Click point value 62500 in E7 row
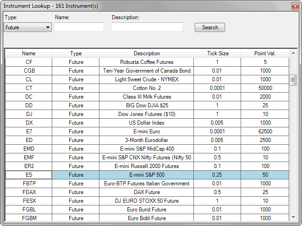This screenshot has height=226, width=302. [x=265, y=131]
